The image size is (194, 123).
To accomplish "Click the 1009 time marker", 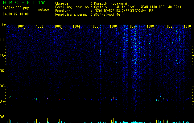I will 169,26.
